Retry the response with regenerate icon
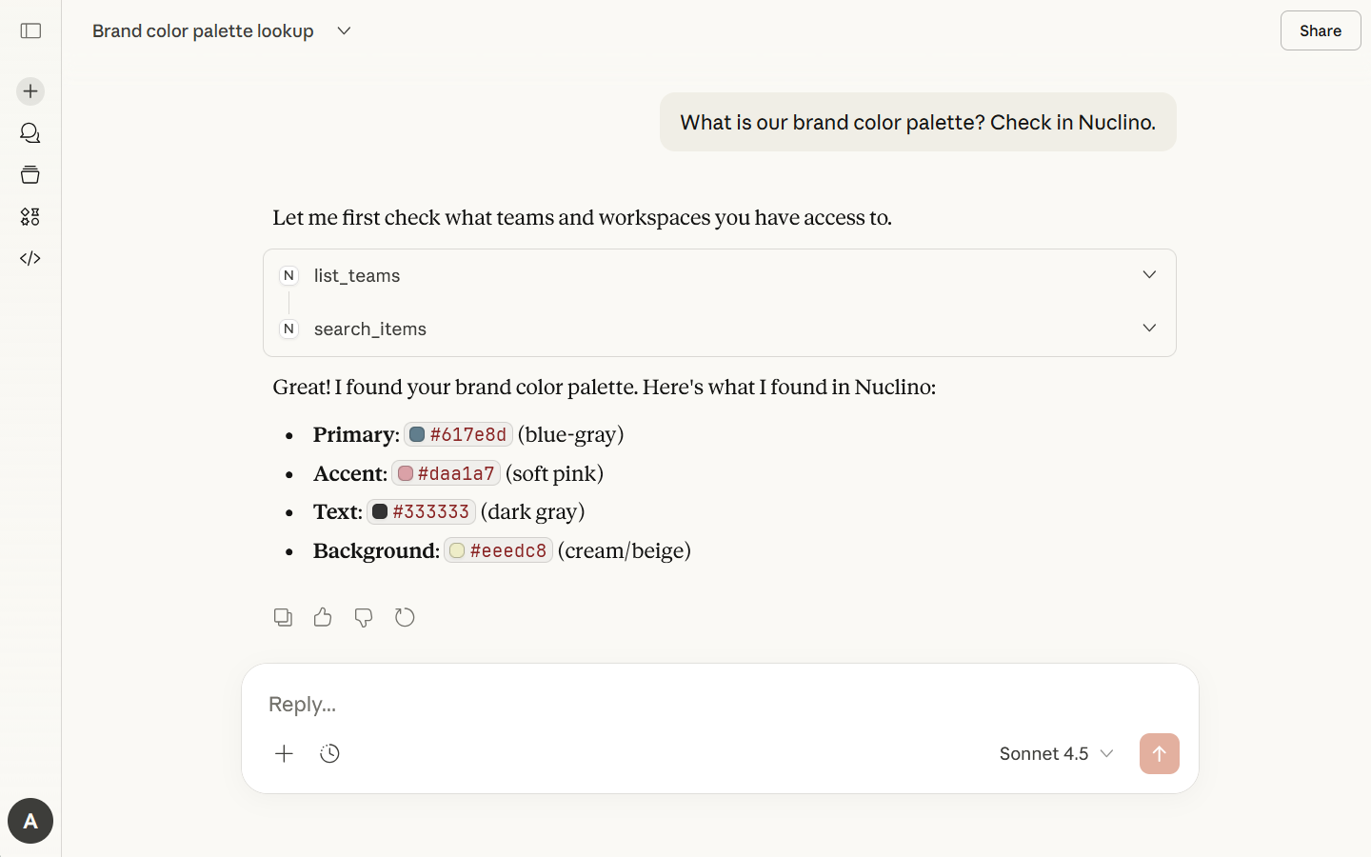 coord(405,617)
